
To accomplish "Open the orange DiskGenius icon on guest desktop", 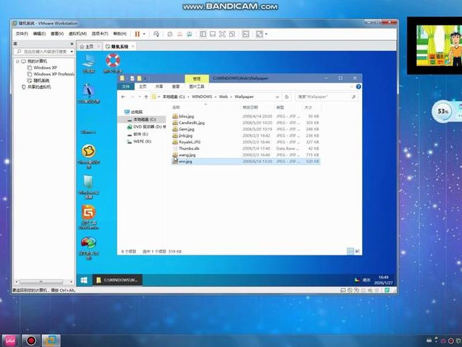I will point(88,217).
